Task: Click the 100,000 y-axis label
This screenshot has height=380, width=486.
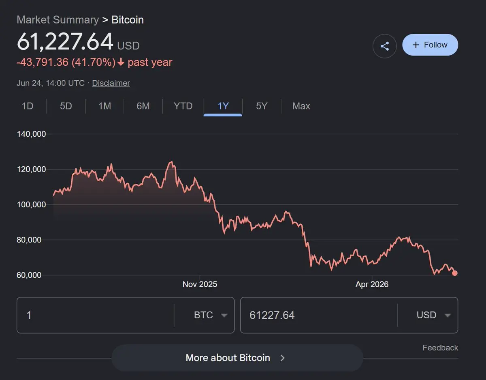Action: [31, 204]
